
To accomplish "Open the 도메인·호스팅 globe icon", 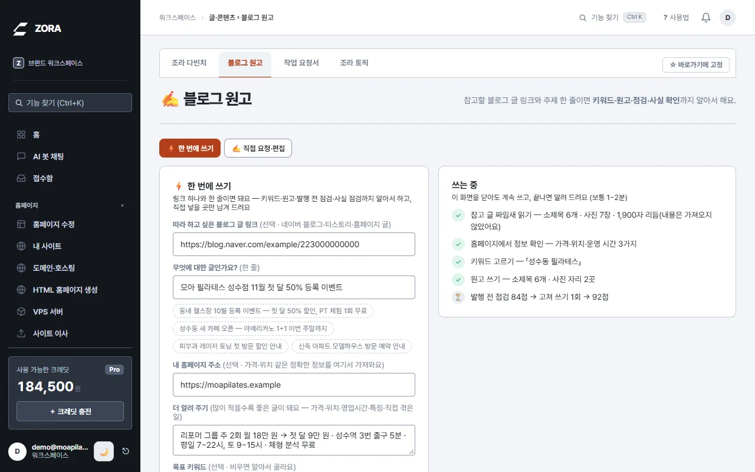I will coord(21,268).
